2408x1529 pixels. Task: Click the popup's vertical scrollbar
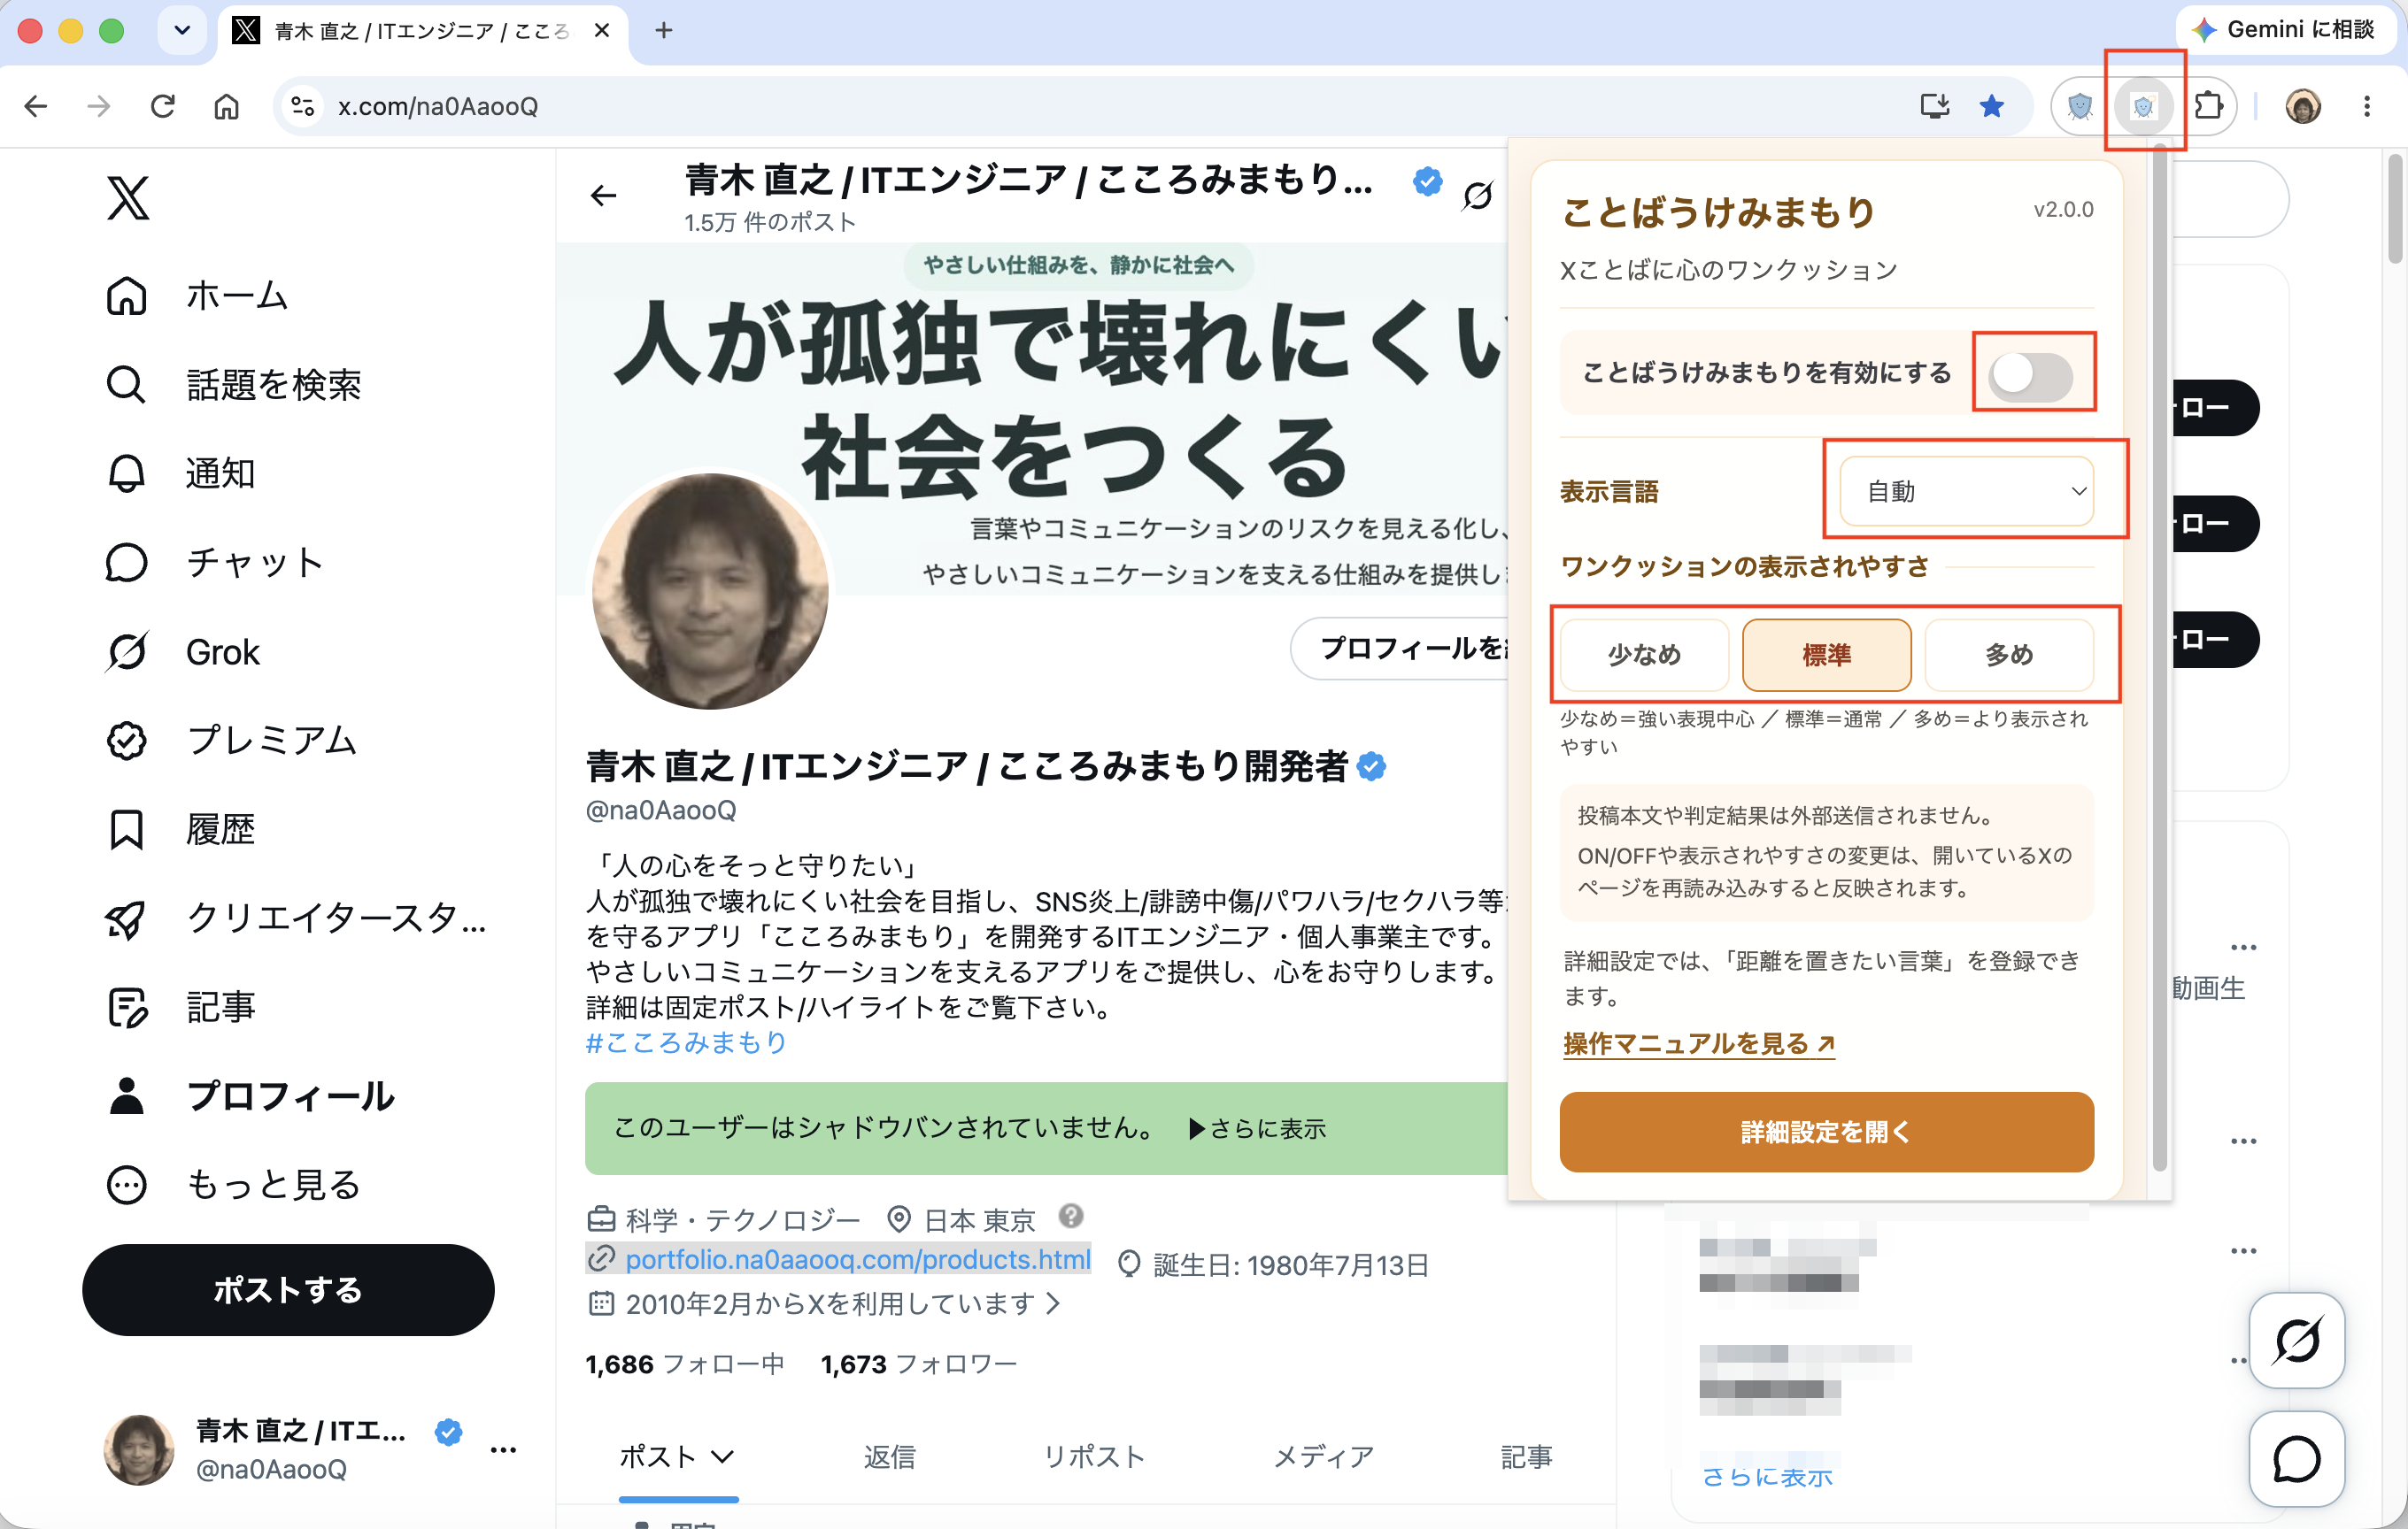(x=2159, y=659)
